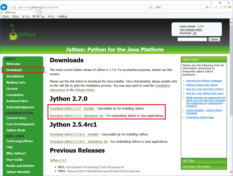
Task: Click the smiley feedback icon
Action: 230,7
